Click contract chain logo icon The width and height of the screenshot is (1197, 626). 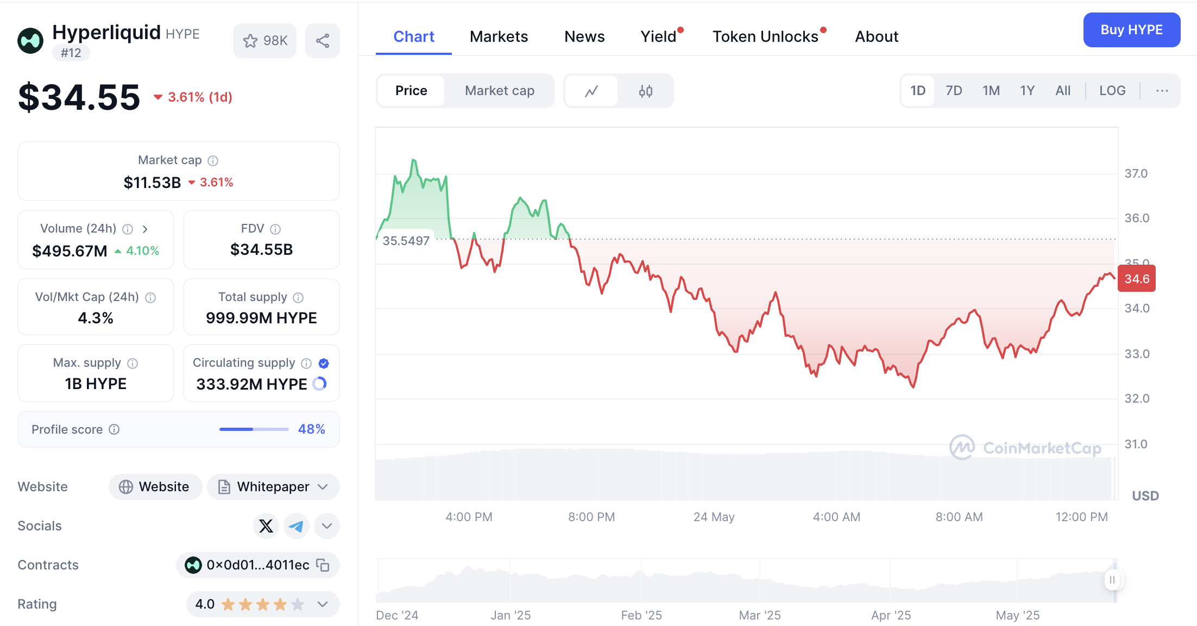pyautogui.click(x=193, y=565)
